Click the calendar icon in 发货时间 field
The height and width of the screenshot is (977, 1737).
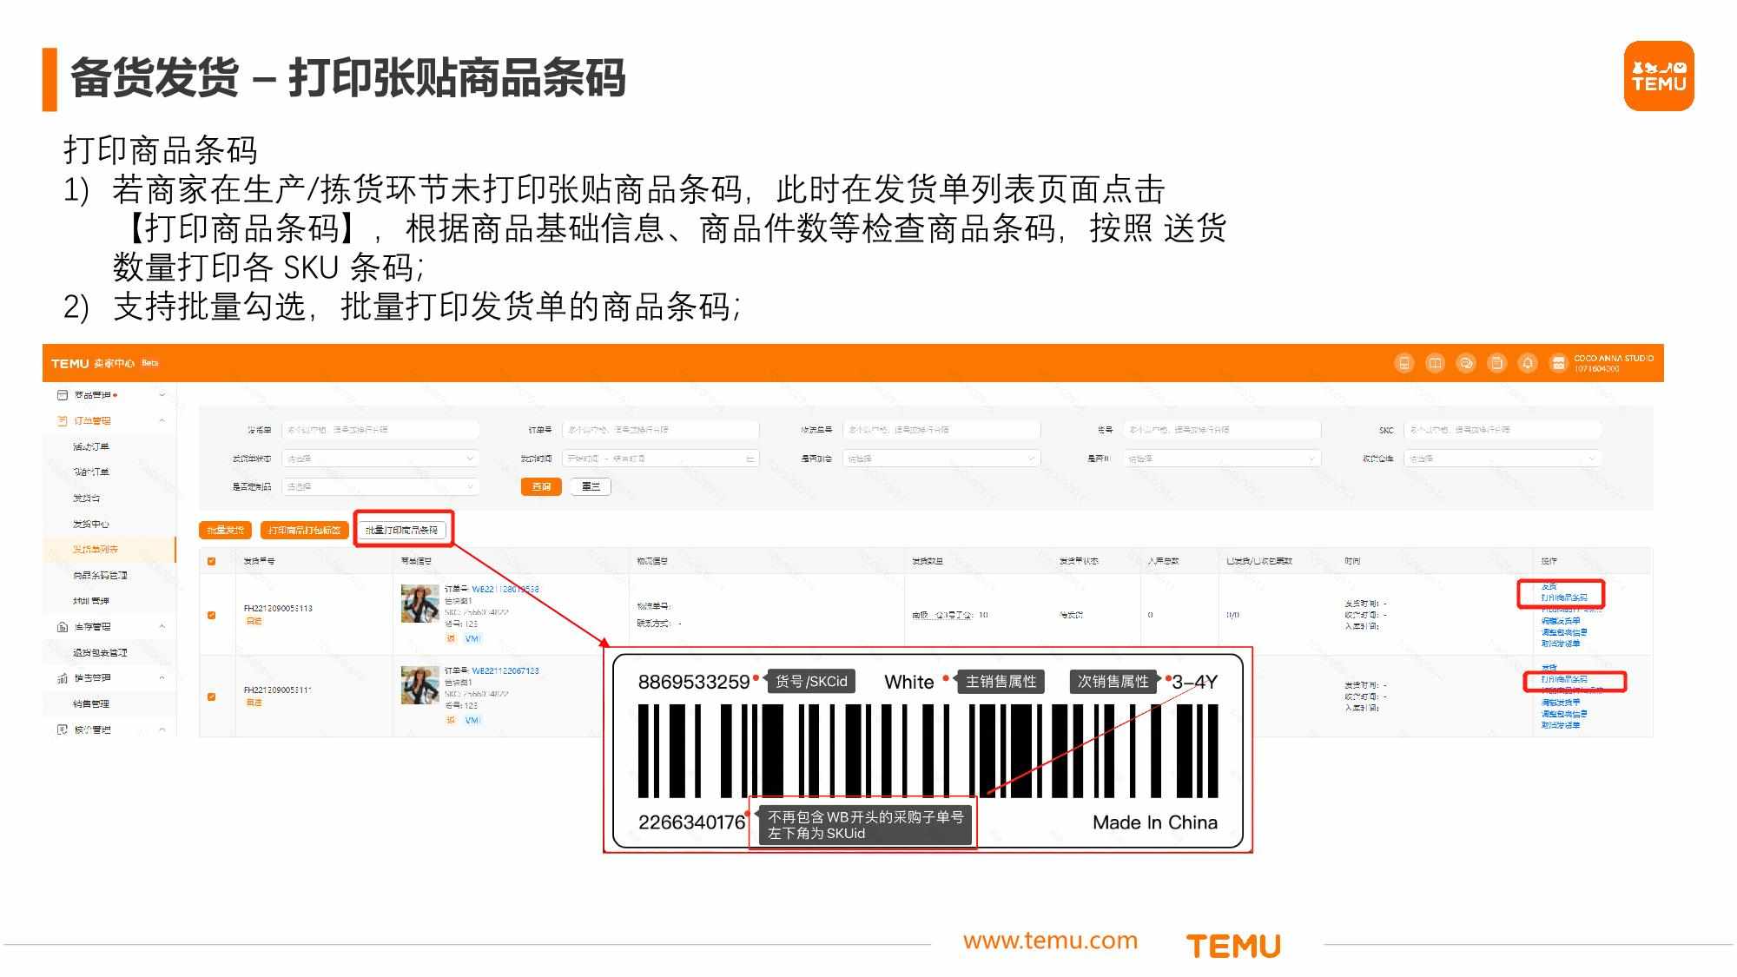(x=750, y=459)
